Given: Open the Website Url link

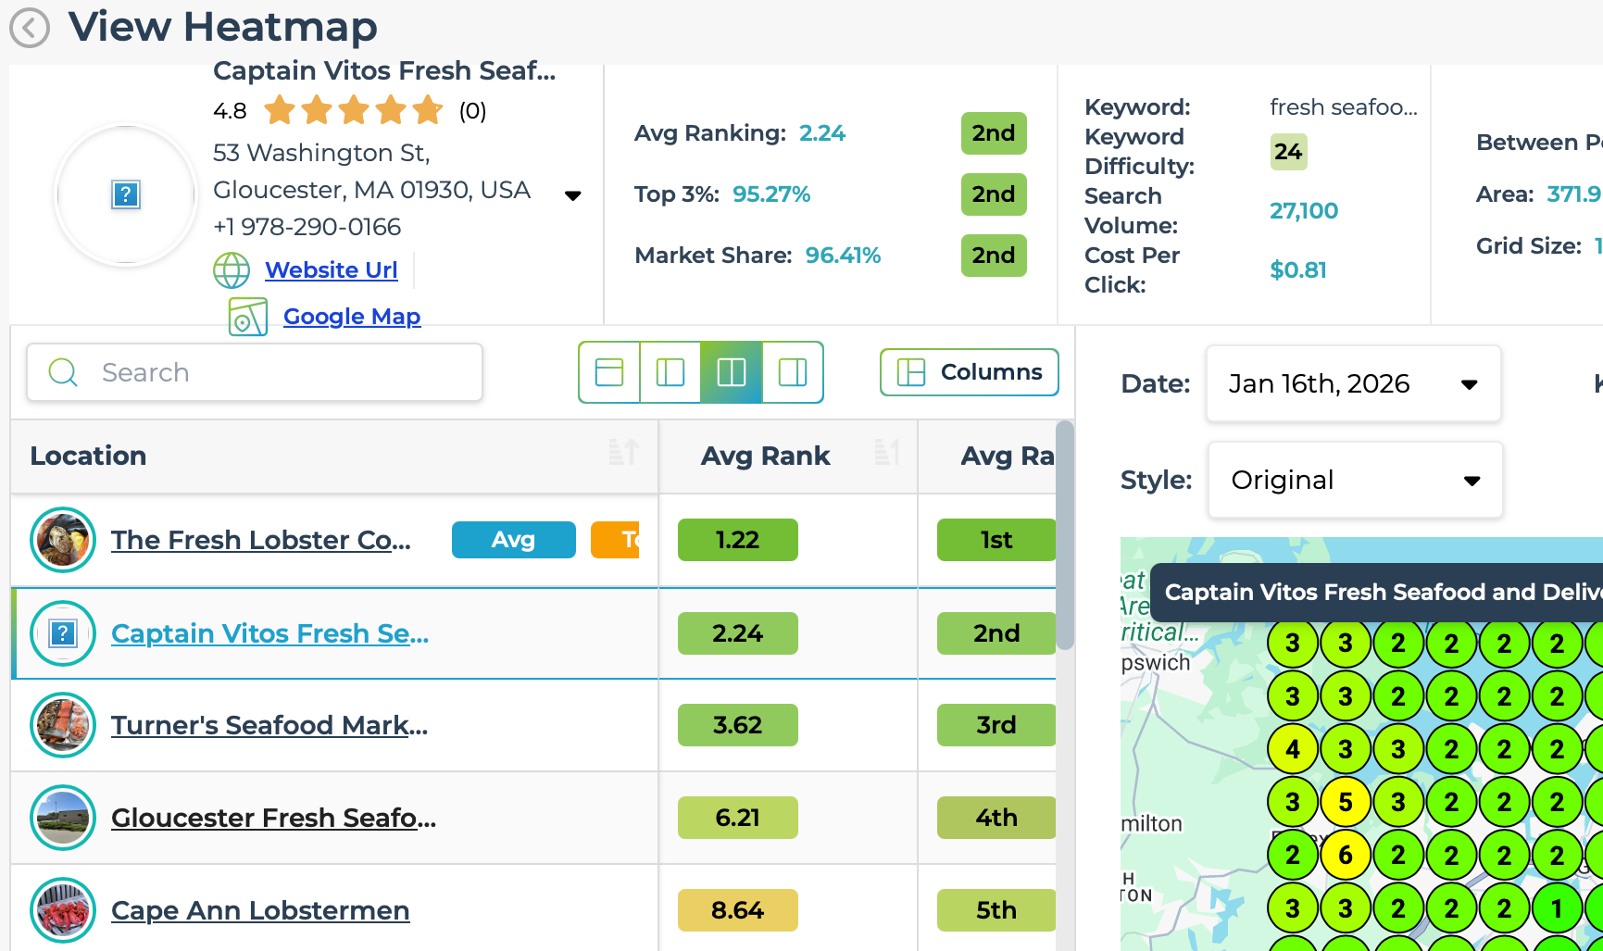Looking at the screenshot, I should (331, 270).
